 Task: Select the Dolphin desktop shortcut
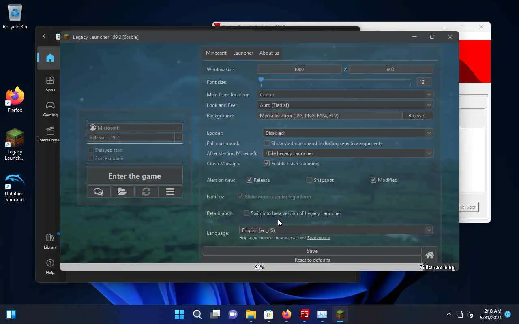pyautogui.click(x=15, y=188)
